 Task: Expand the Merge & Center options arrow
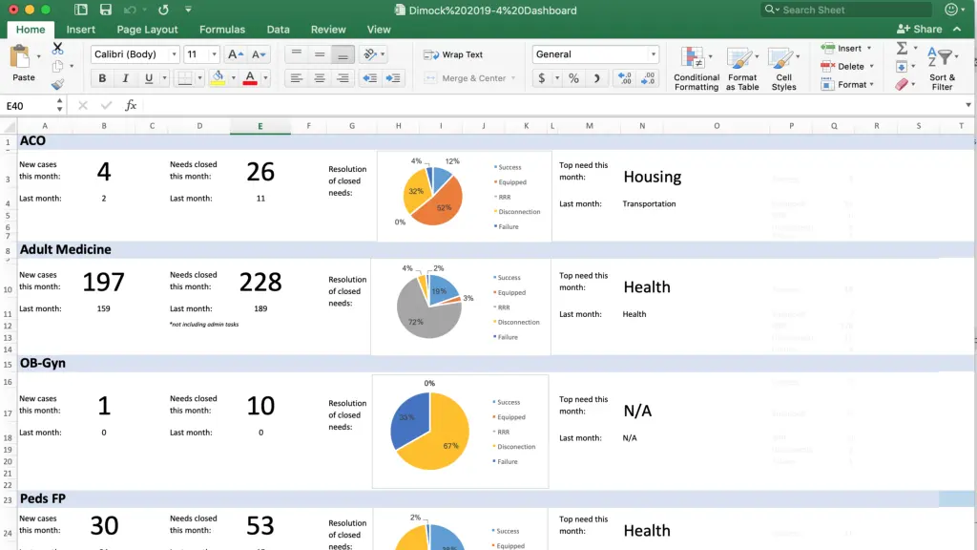click(x=513, y=78)
